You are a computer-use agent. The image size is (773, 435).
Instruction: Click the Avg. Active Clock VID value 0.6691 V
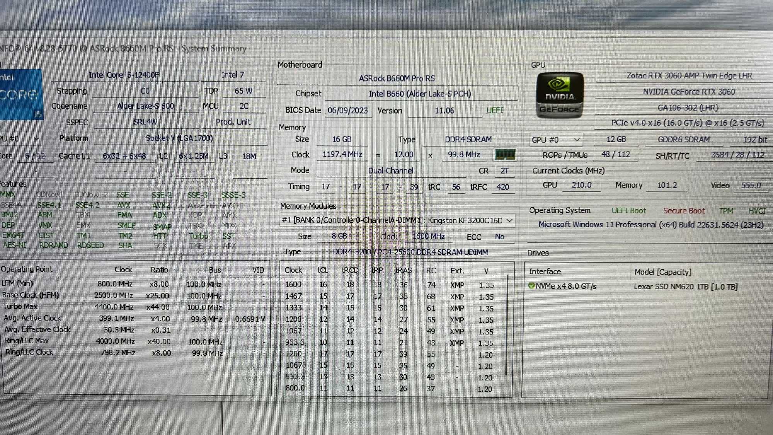point(250,319)
